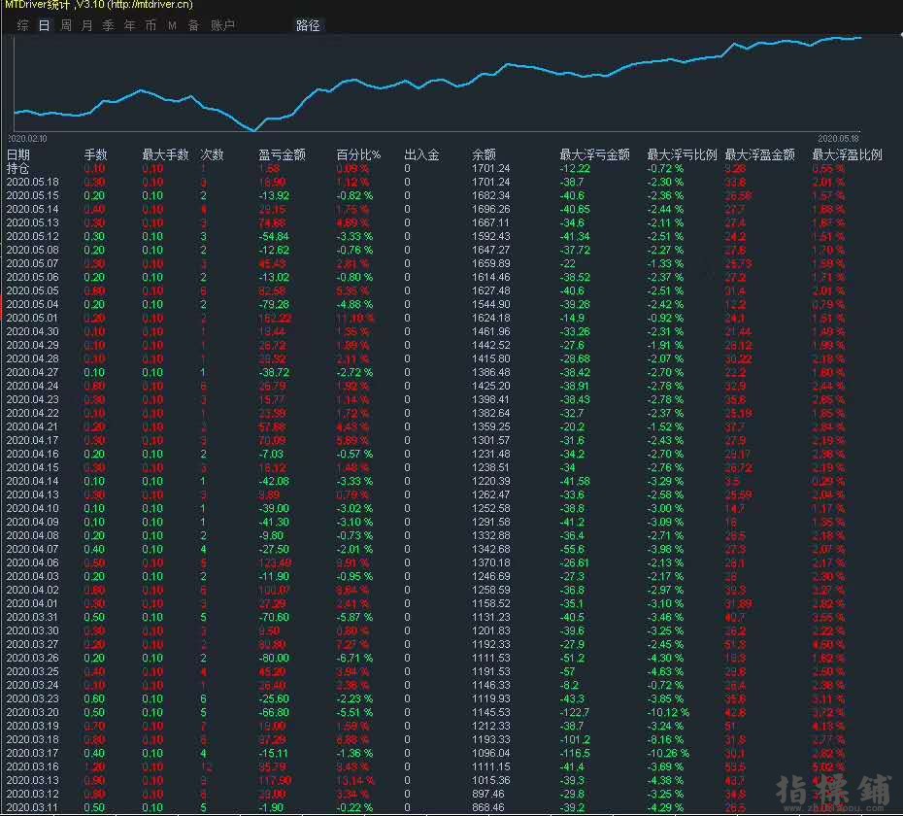
Task: Click the 路径 path button
Action: click(x=308, y=25)
